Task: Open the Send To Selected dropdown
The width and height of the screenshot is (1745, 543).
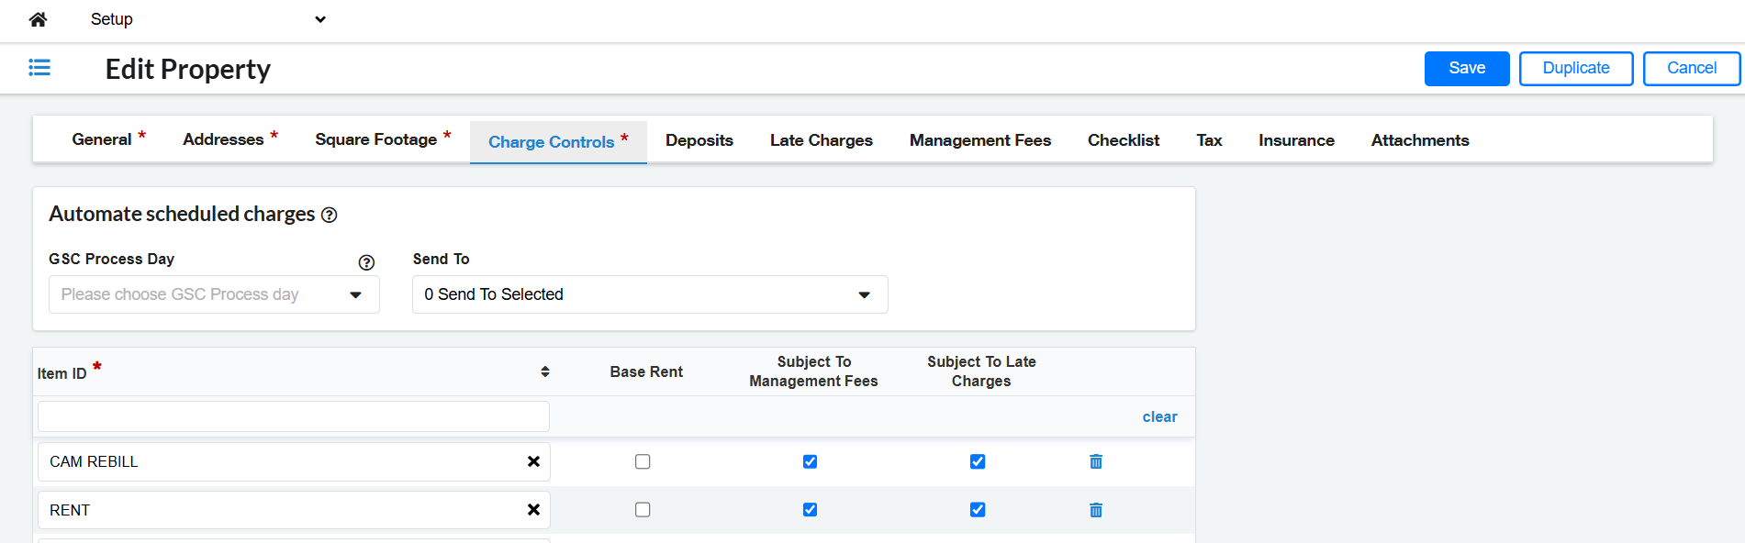Action: tap(650, 294)
